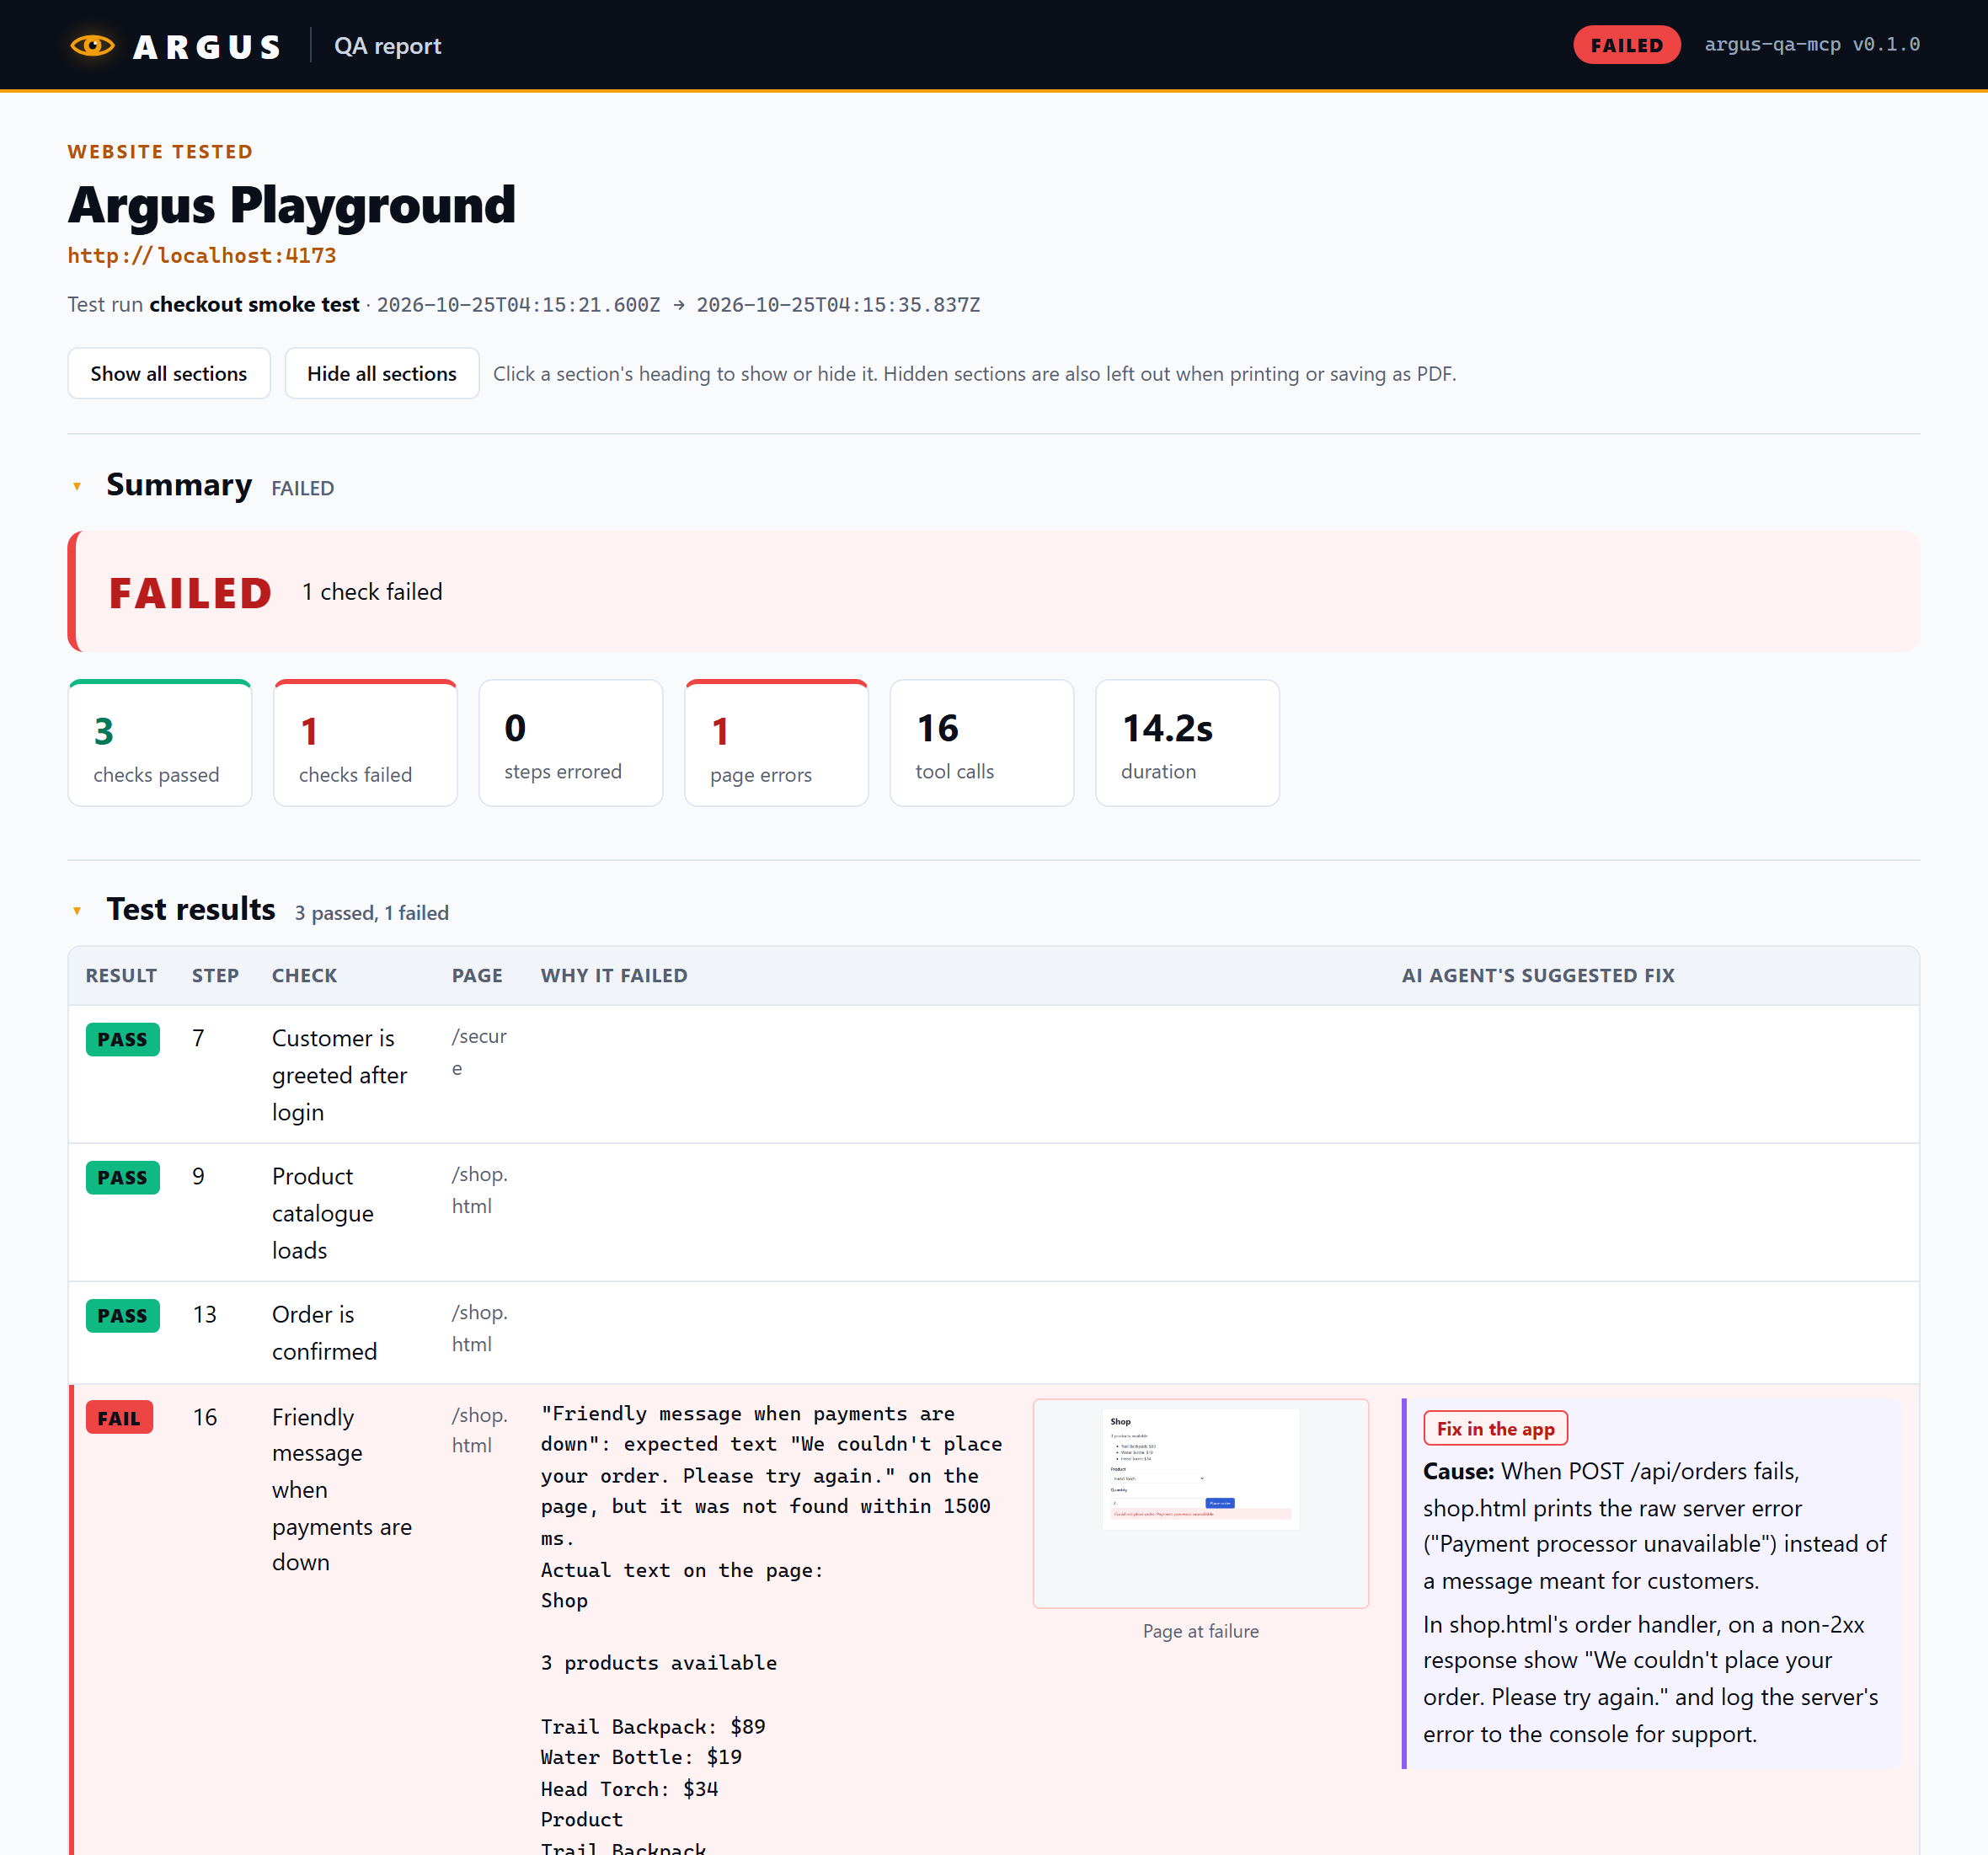Image resolution: width=1988 pixels, height=1855 pixels.
Task: Click the QA report header text
Action: click(x=387, y=46)
